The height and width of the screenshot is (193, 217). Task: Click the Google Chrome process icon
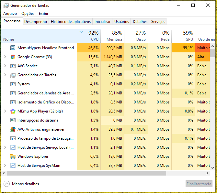13,57
